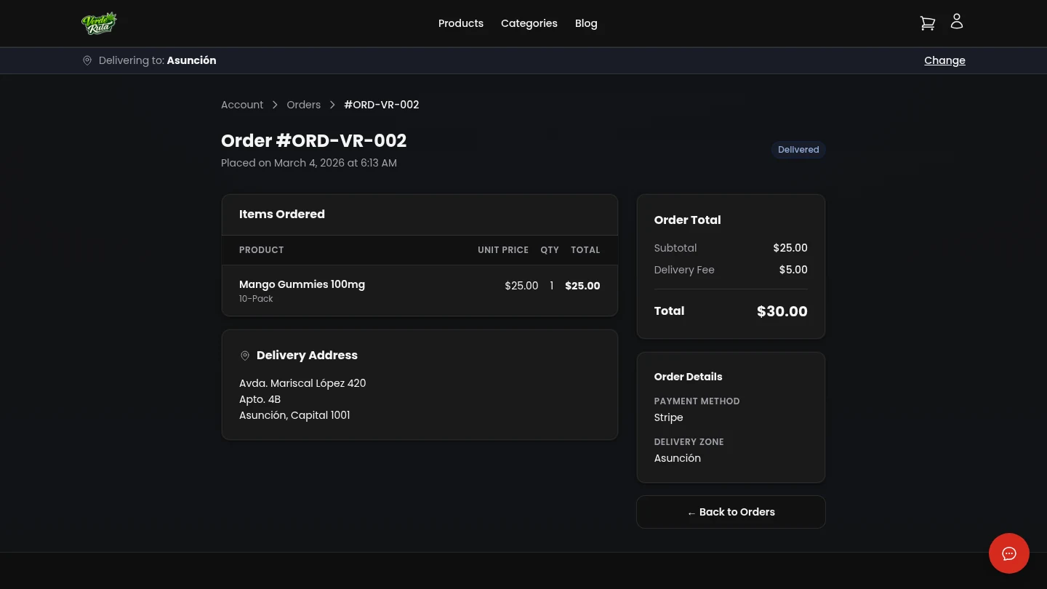Open the shopping cart
Viewport: 1047px width, 589px height.
point(927,23)
